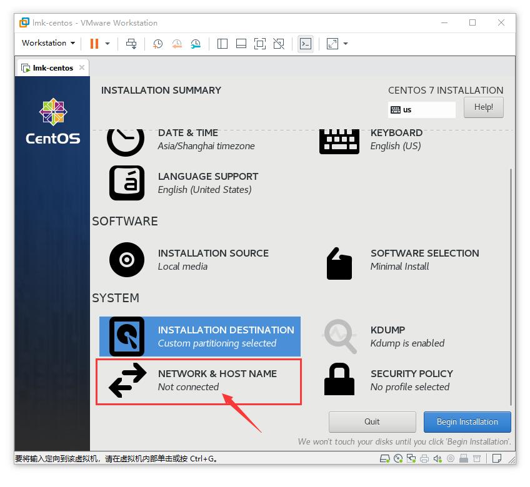This screenshot has width=530, height=487.
Task: Click LANGUAGE SUPPORT heading text
Action: click(x=208, y=176)
